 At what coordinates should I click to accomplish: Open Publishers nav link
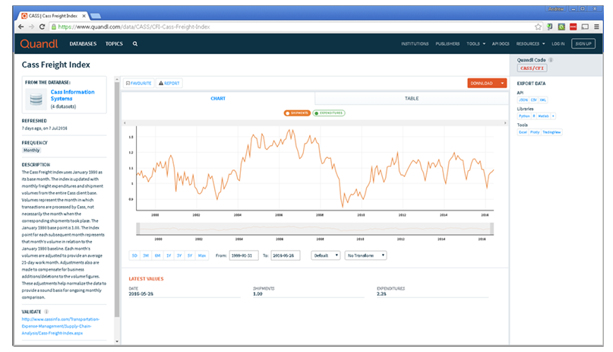click(447, 44)
